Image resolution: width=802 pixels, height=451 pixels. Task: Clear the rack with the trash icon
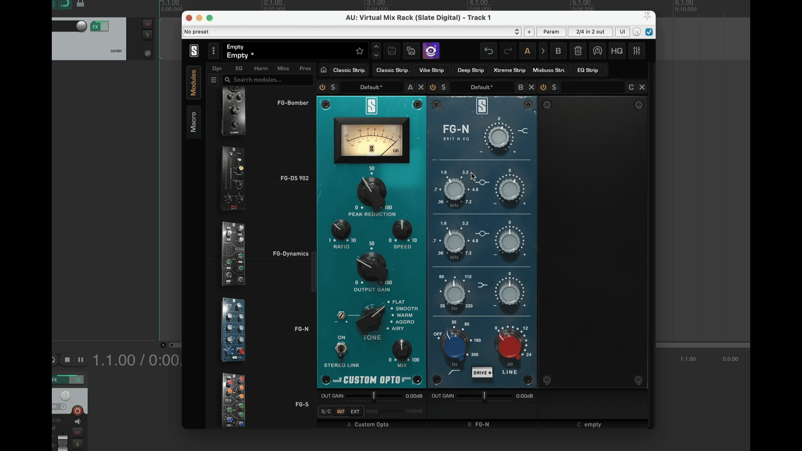(578, 51)
